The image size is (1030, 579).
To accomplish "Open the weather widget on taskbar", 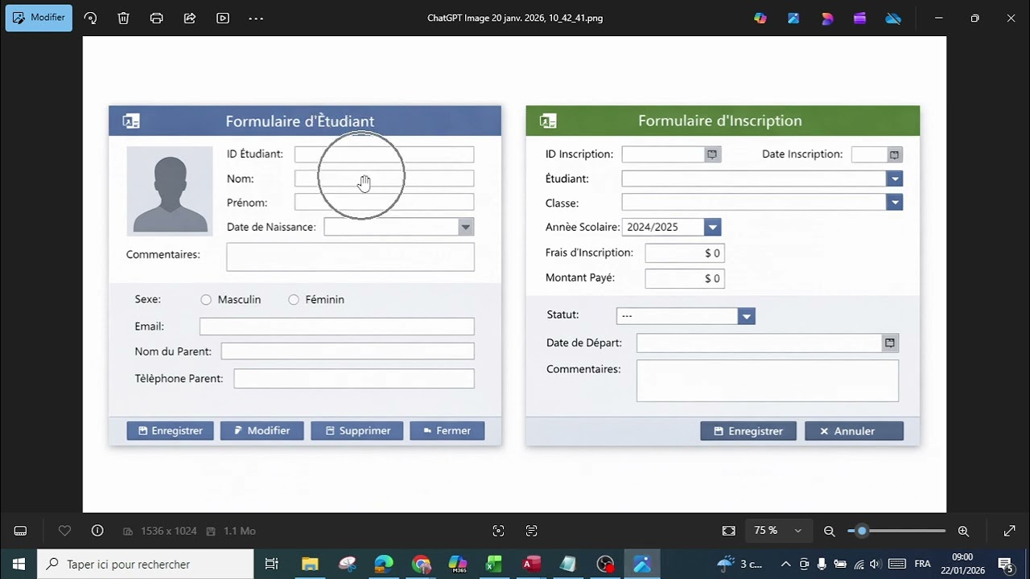I will point(740,564).
